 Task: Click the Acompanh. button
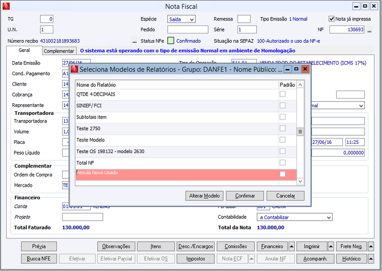pos(315,259)
